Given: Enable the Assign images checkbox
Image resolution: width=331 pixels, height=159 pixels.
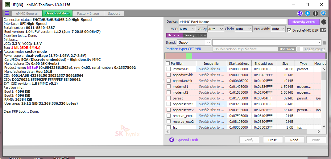Looking at the screenshot, I should [x=301, y=49].
